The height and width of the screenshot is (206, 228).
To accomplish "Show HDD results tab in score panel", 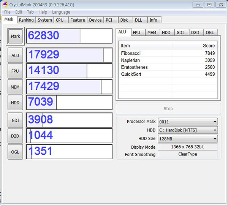I will click(167, 32).
